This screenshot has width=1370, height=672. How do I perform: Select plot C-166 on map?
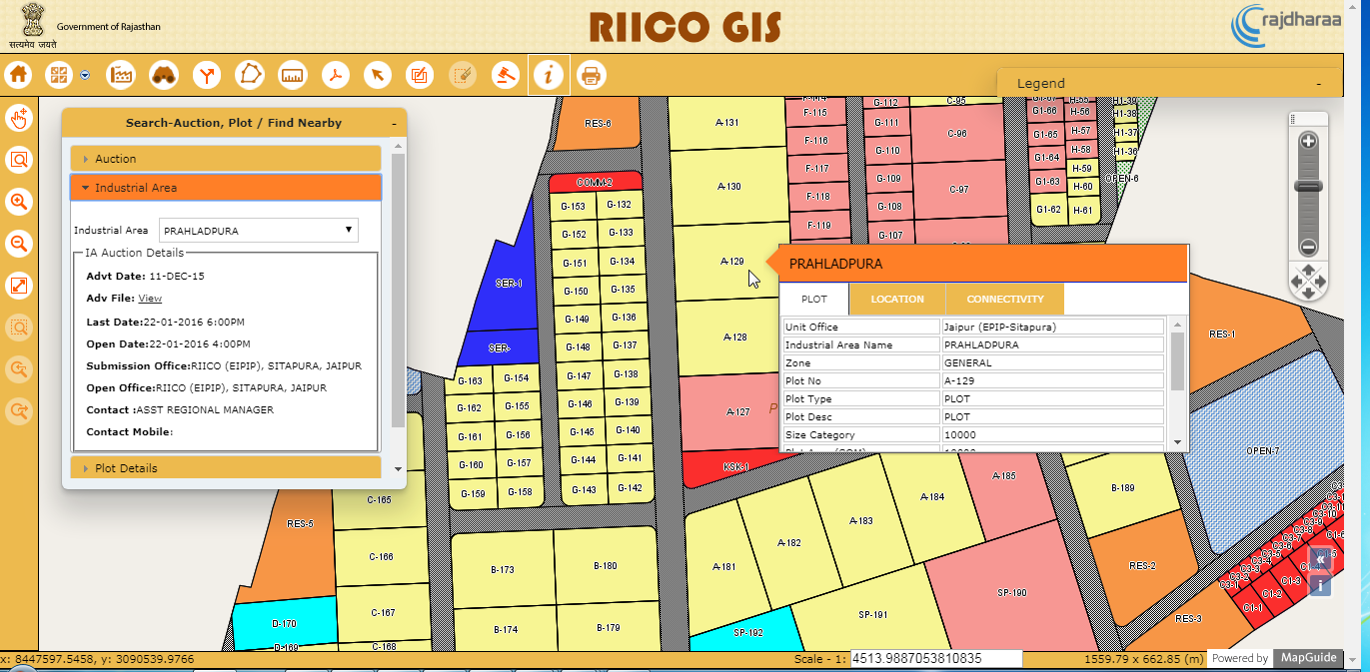381,557
